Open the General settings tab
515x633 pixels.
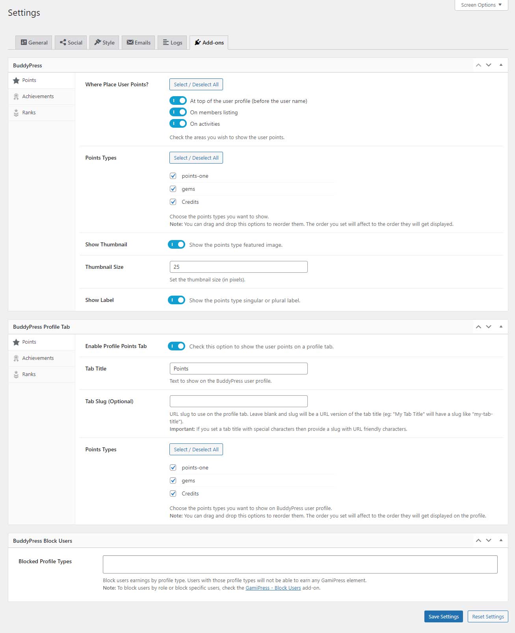click(x=34, y=43)
